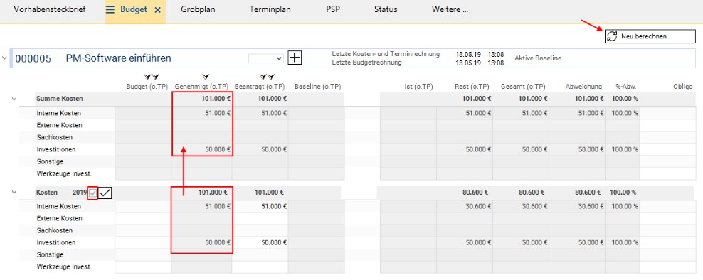Switch to the Grobplan tab
The height and width of the screenshot is (280, 703).
pos(199,9)
